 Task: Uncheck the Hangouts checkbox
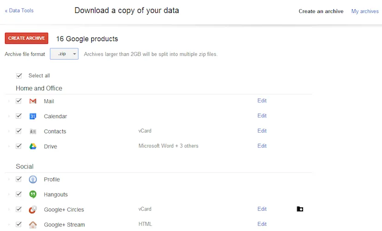click(x=19, y=195)
